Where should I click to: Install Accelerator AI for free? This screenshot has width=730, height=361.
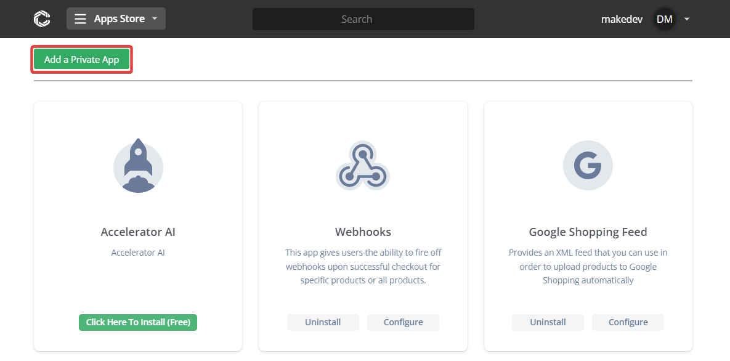[138, 322]
